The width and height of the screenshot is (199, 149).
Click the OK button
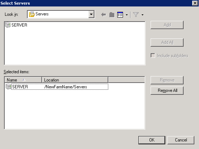click(x=152, y=140)
